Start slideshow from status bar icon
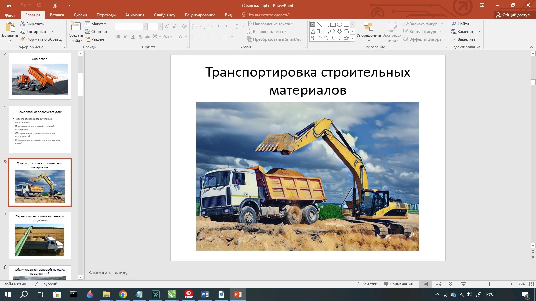536x301 pixels. coord(463,284)
